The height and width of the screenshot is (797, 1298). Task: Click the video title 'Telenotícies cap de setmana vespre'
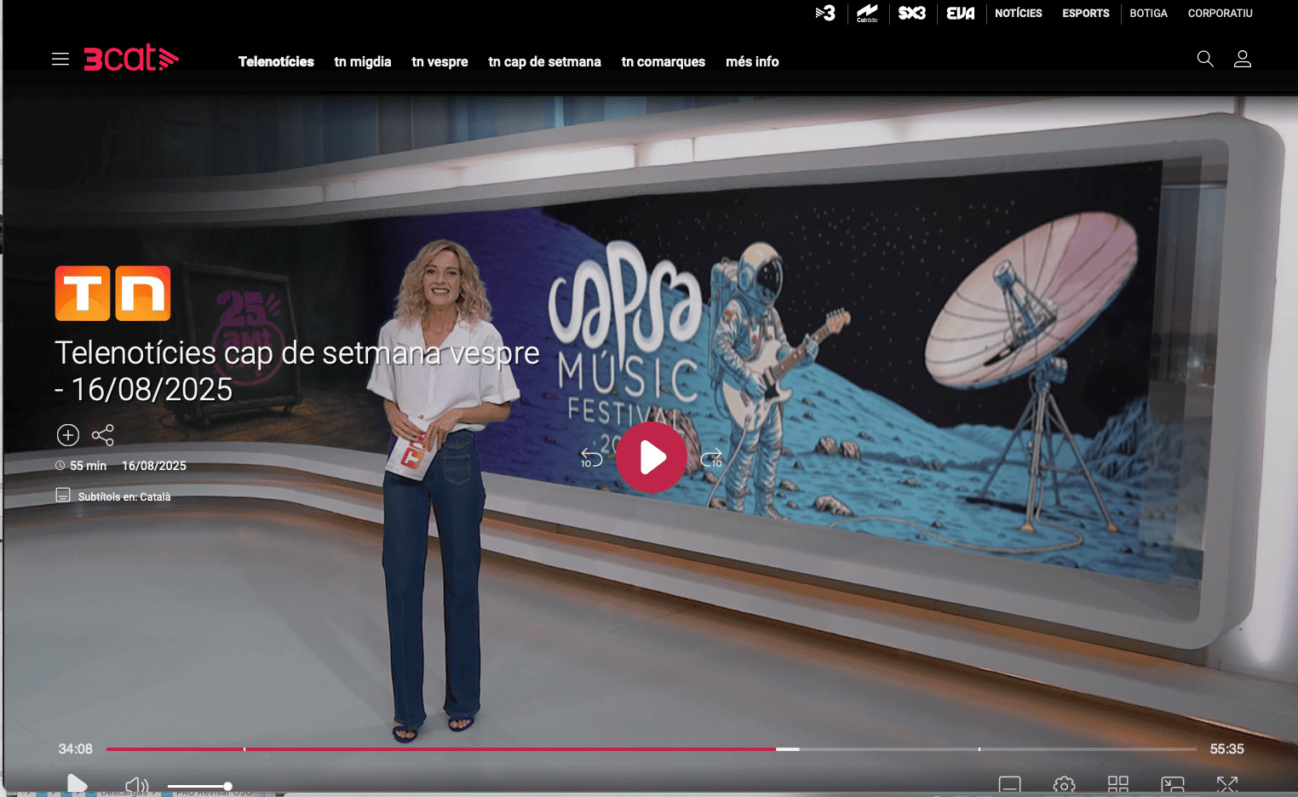[x=297, y=370]
